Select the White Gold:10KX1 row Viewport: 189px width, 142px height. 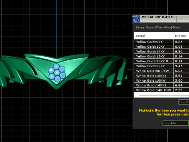(x=161, y=76)
